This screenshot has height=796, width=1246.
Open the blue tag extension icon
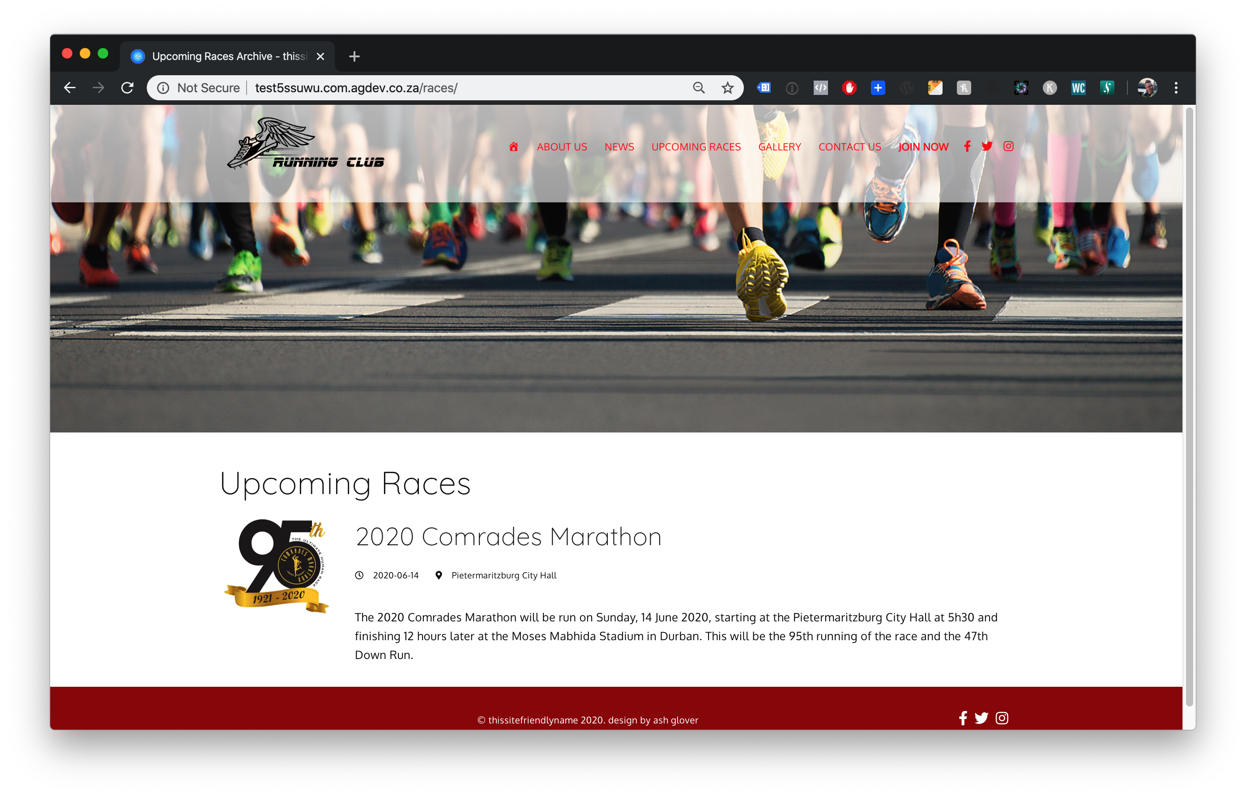[764, 88]
